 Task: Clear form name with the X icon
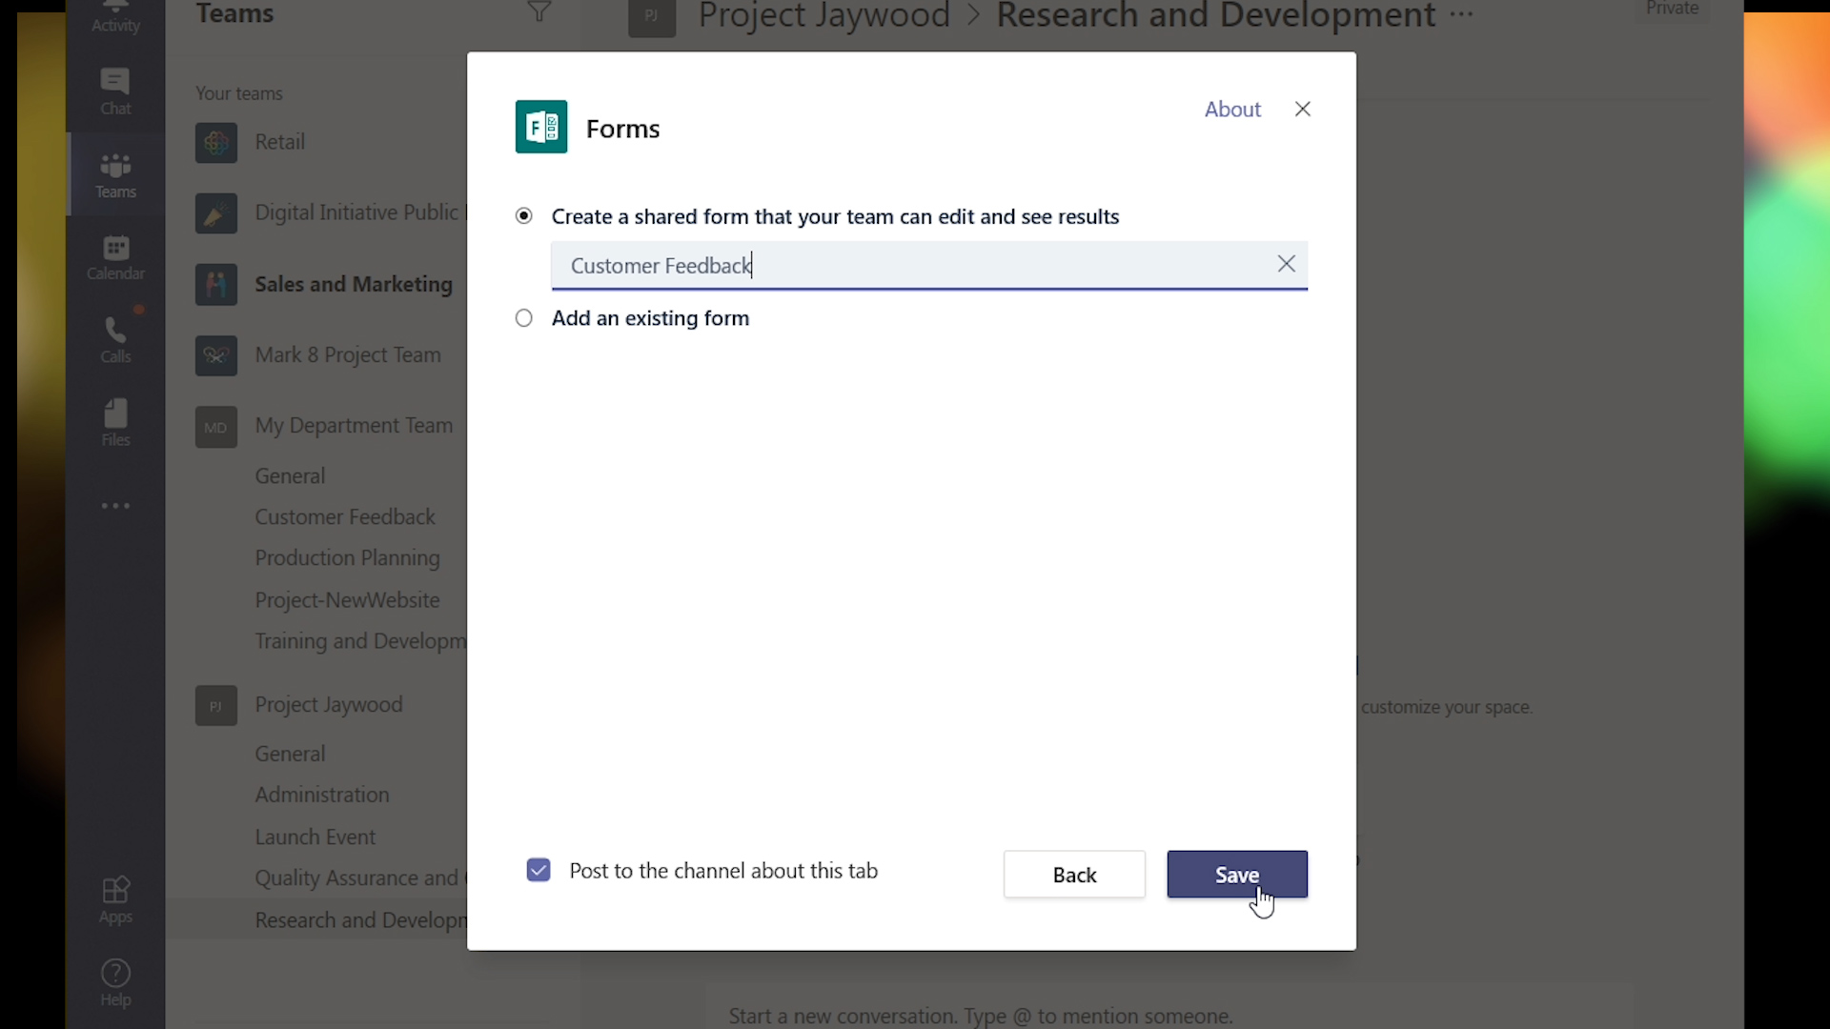coord(1286,264)
